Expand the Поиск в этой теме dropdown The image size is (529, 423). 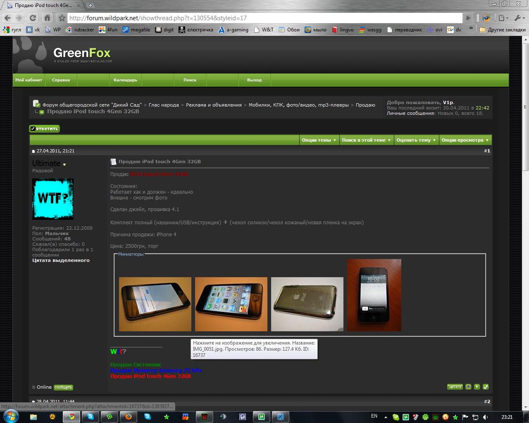pos(366,140)
